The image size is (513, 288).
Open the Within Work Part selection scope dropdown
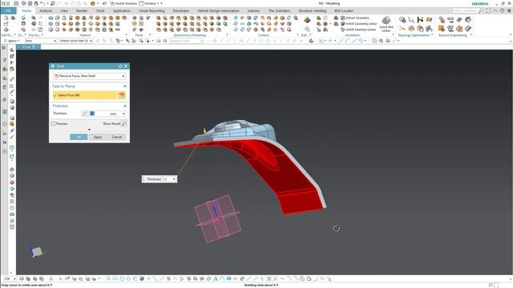coord(76,41)
